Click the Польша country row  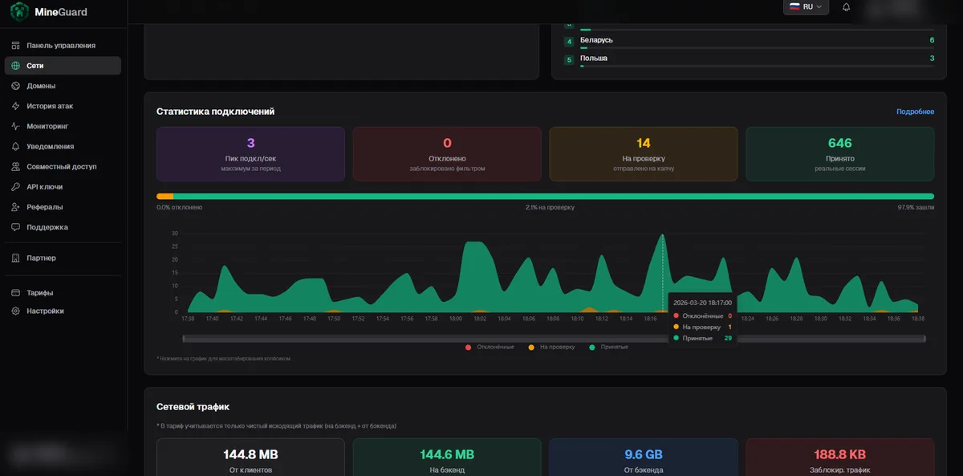click(750, 60)
